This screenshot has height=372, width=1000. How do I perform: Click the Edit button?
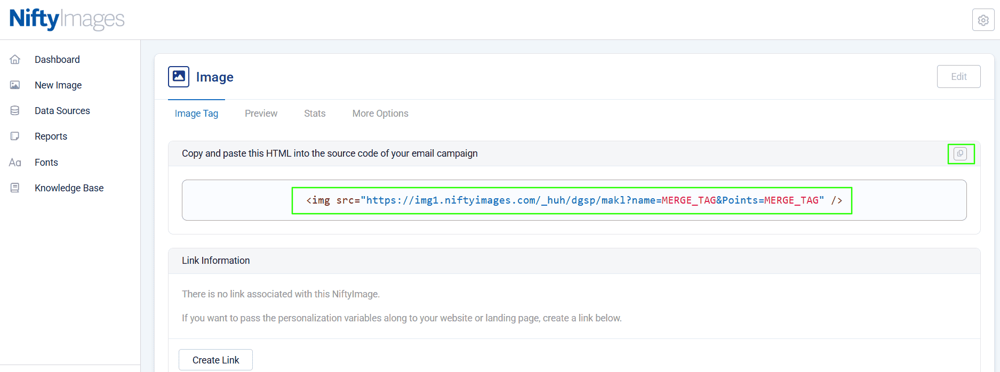coord(958,77)
